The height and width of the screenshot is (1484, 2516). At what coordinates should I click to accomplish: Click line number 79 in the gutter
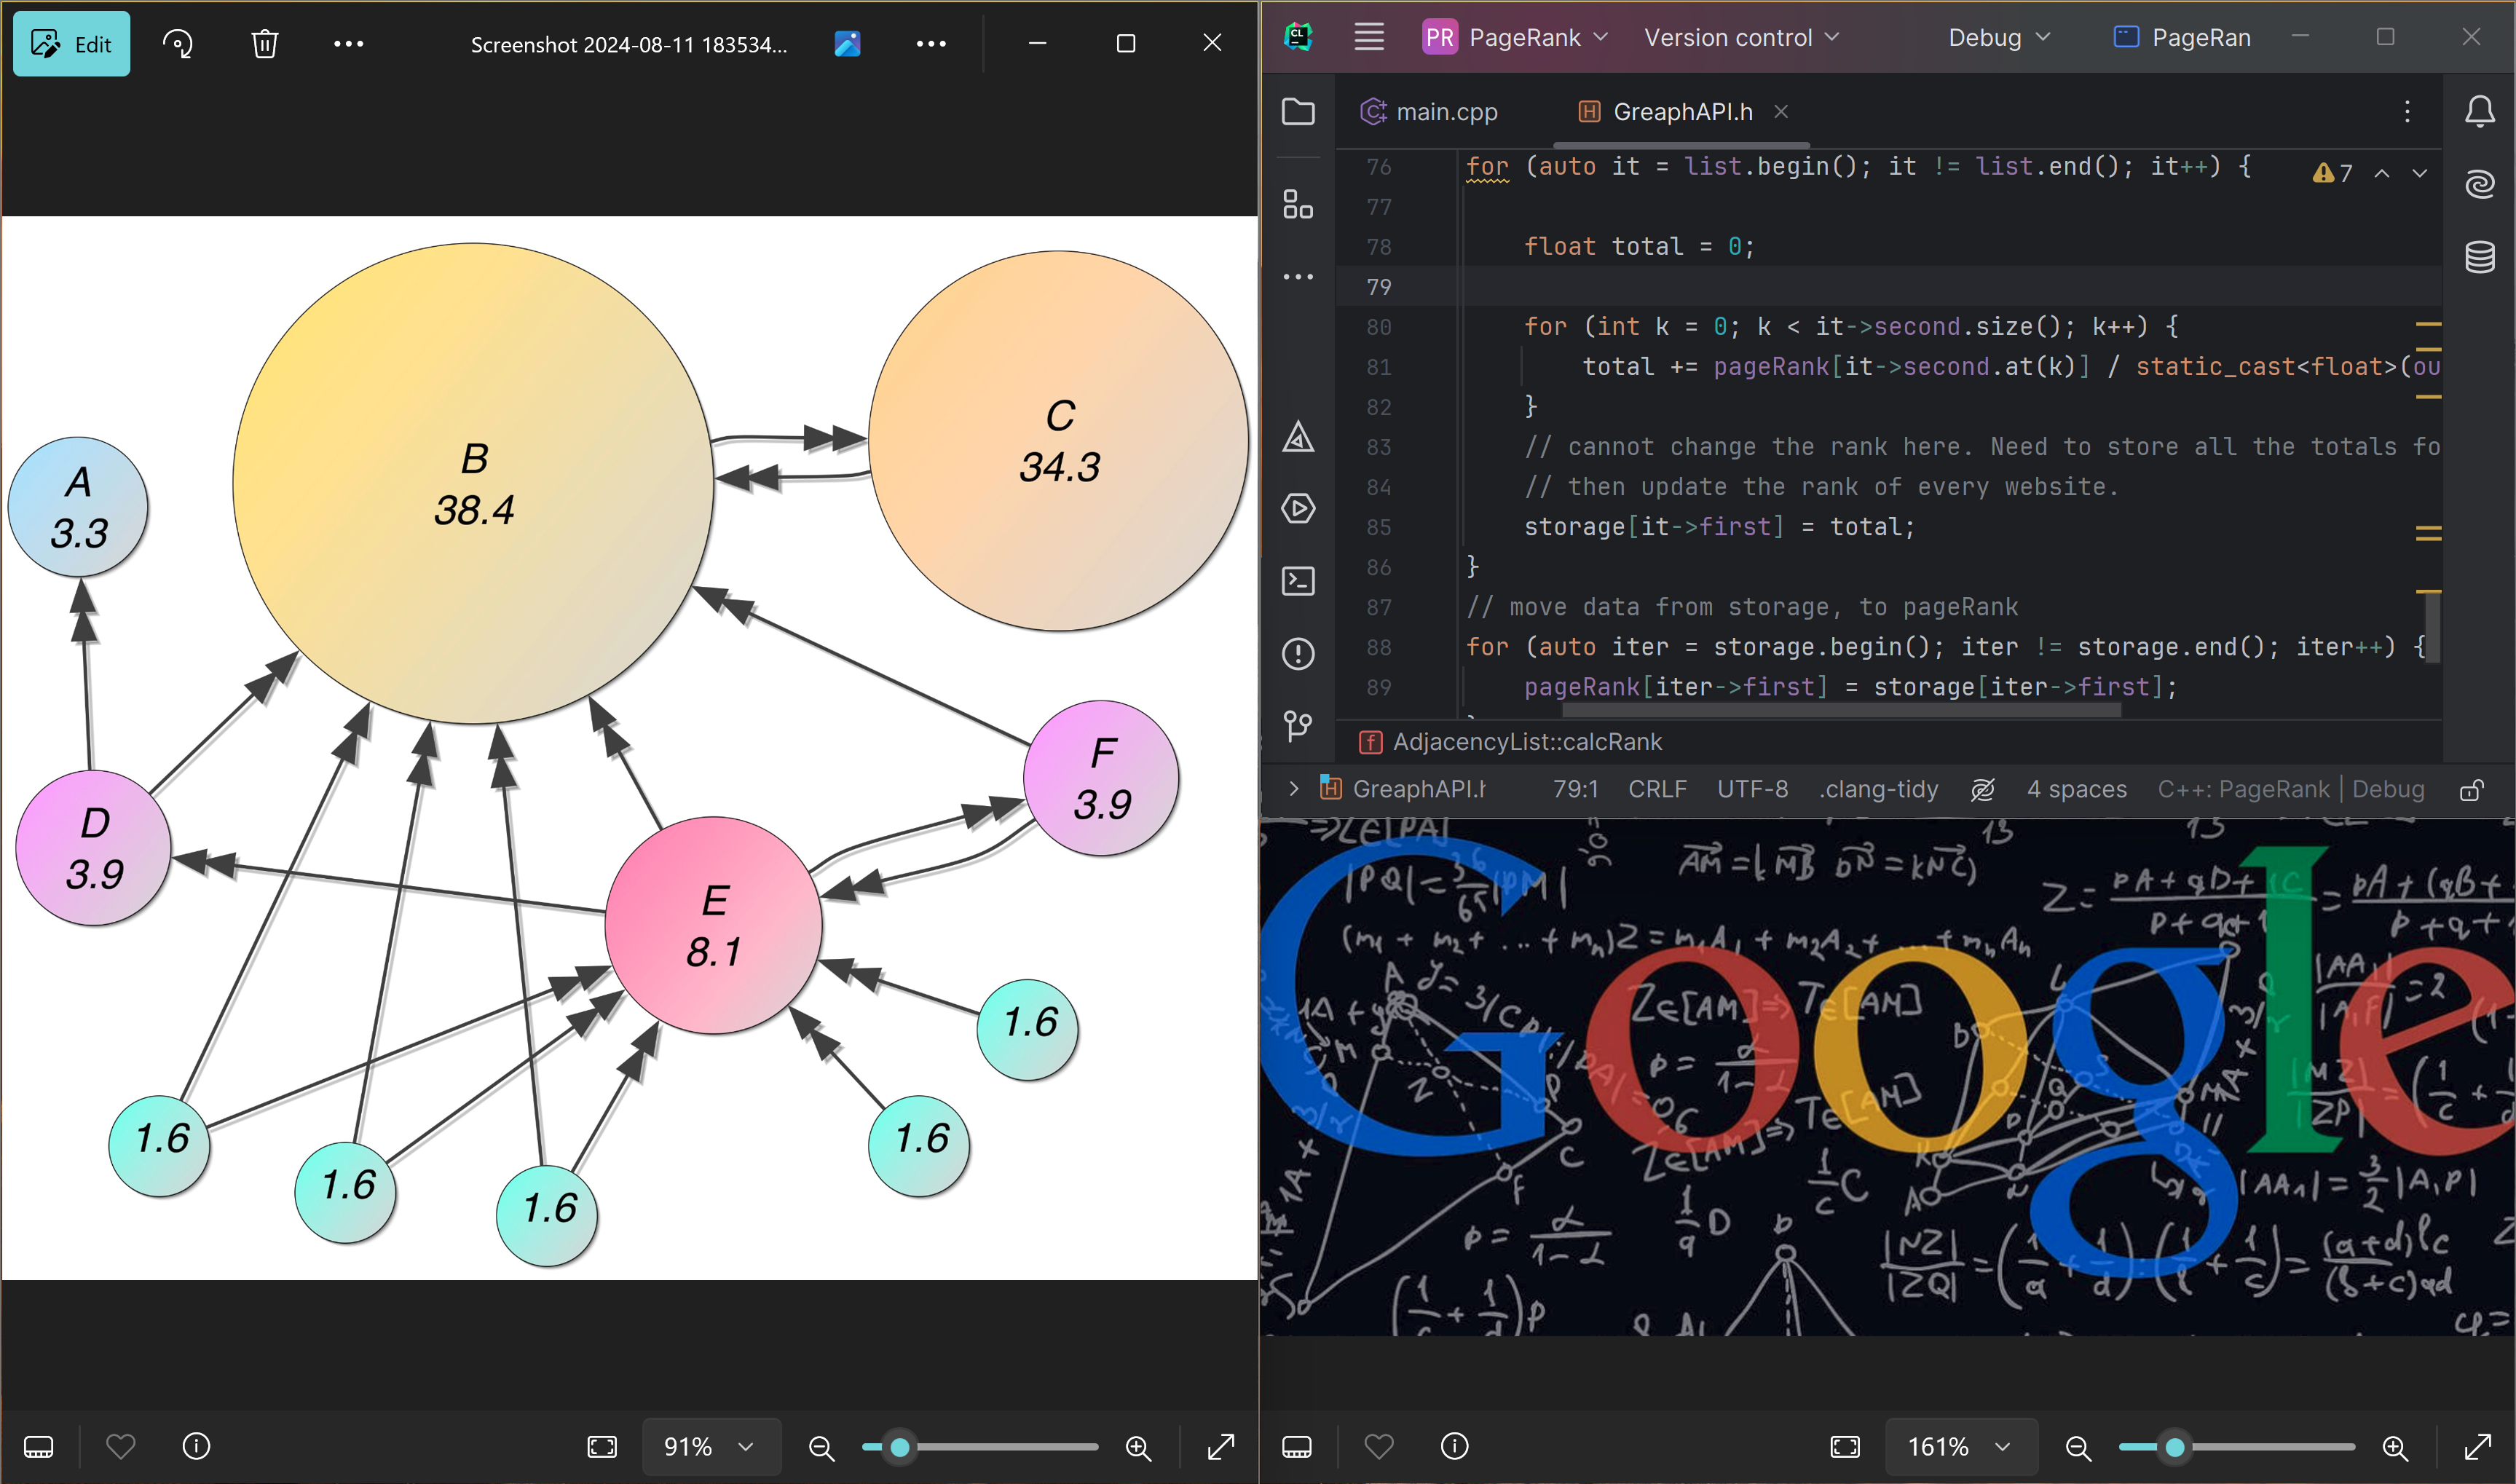click(x=1379, y=287)
